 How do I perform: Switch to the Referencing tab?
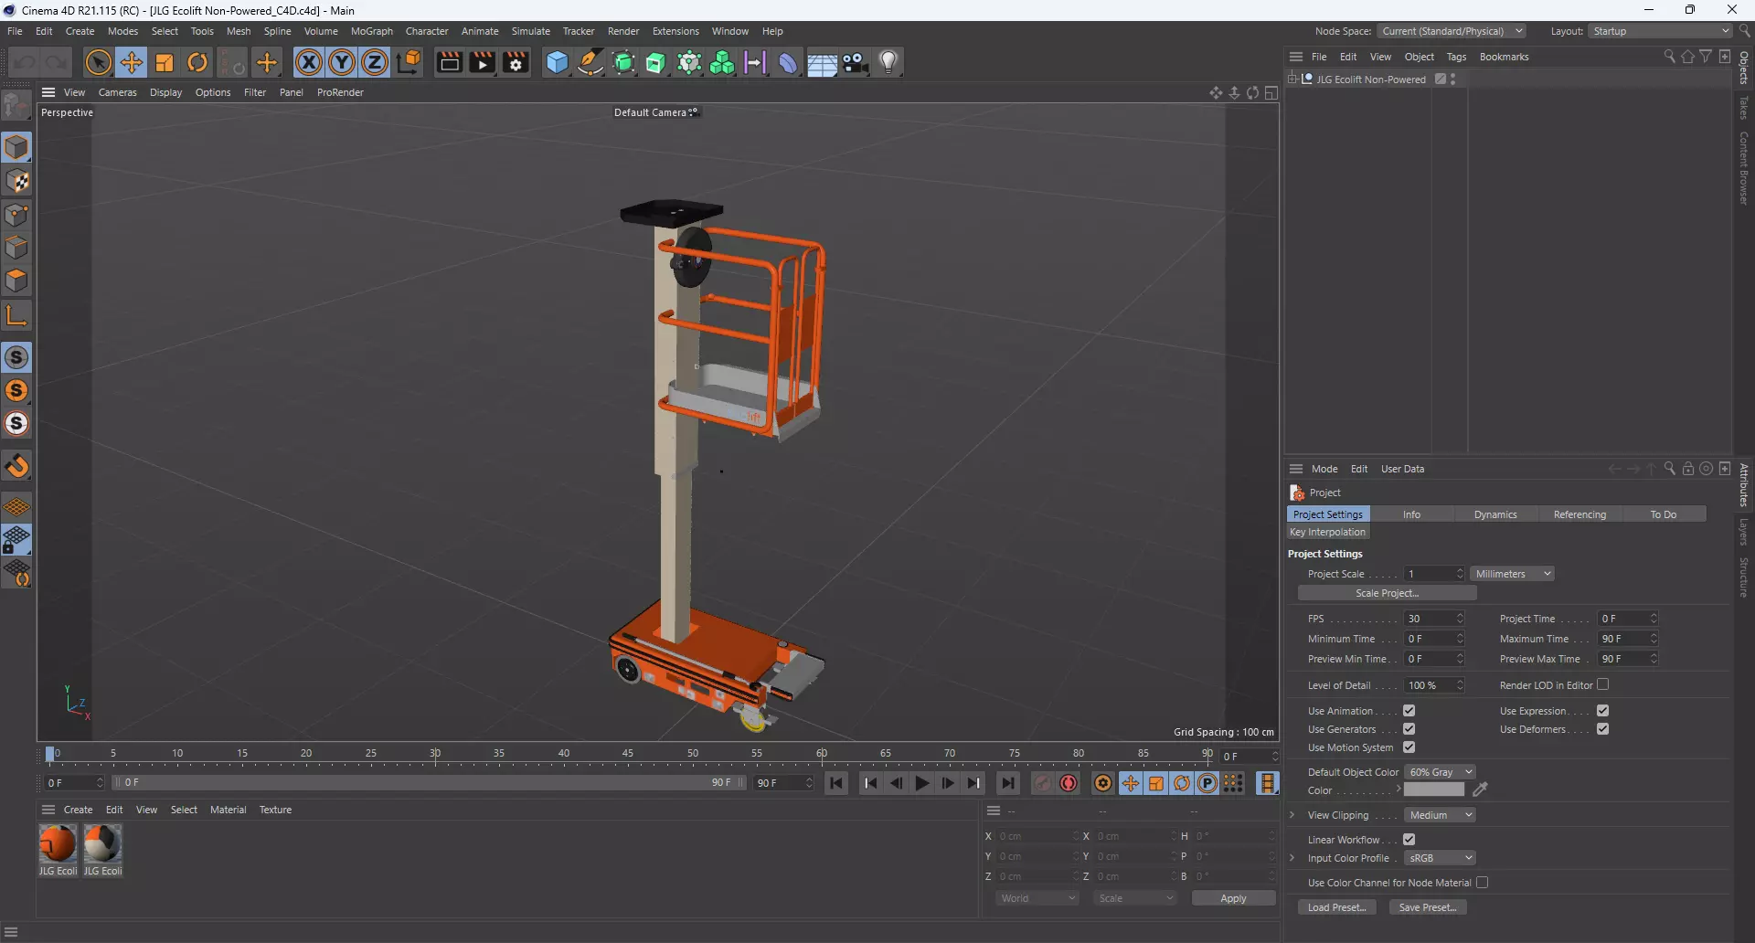(1579, 514)
